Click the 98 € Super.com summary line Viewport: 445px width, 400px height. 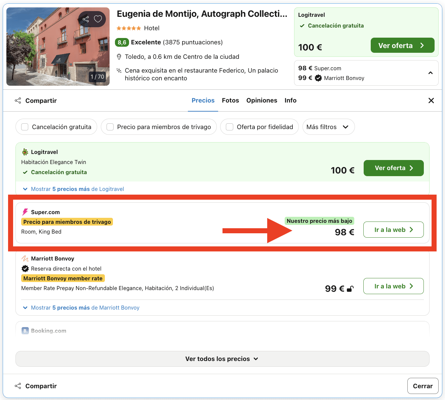(320, 68)
